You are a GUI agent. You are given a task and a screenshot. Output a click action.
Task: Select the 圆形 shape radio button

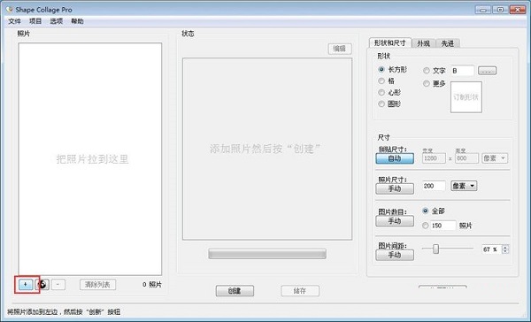click(x=381, y=104)
